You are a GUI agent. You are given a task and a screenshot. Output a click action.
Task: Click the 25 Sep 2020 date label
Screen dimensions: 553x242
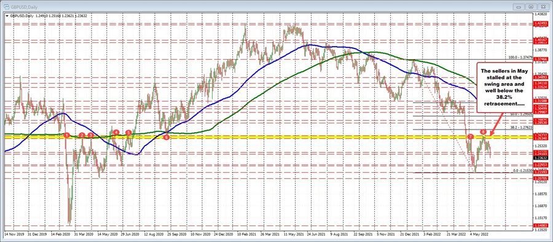pos(177,233)
